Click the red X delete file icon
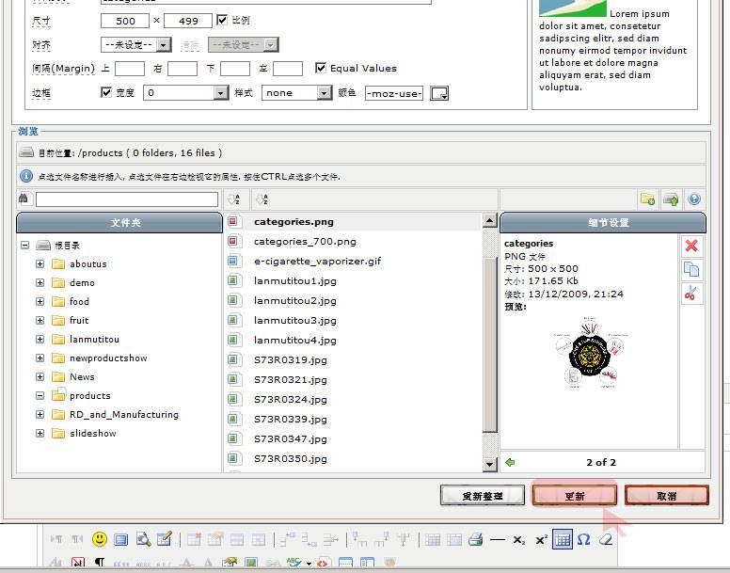Viewport: 730px width, 573px height. pos(691,246)
